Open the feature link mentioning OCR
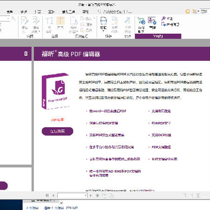Image resolution: width=210 pixels, height=210 pixels. [162, 135]
